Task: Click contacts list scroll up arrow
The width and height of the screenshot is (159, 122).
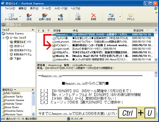Action: [x=33, y=93]
